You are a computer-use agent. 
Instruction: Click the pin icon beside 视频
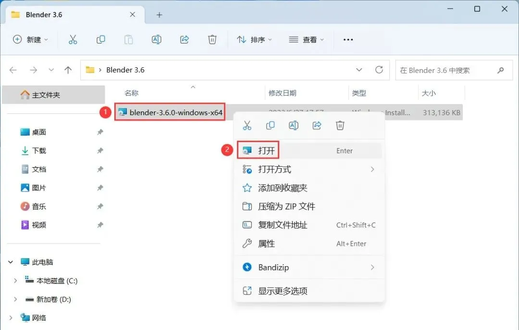tap(100, 225)
